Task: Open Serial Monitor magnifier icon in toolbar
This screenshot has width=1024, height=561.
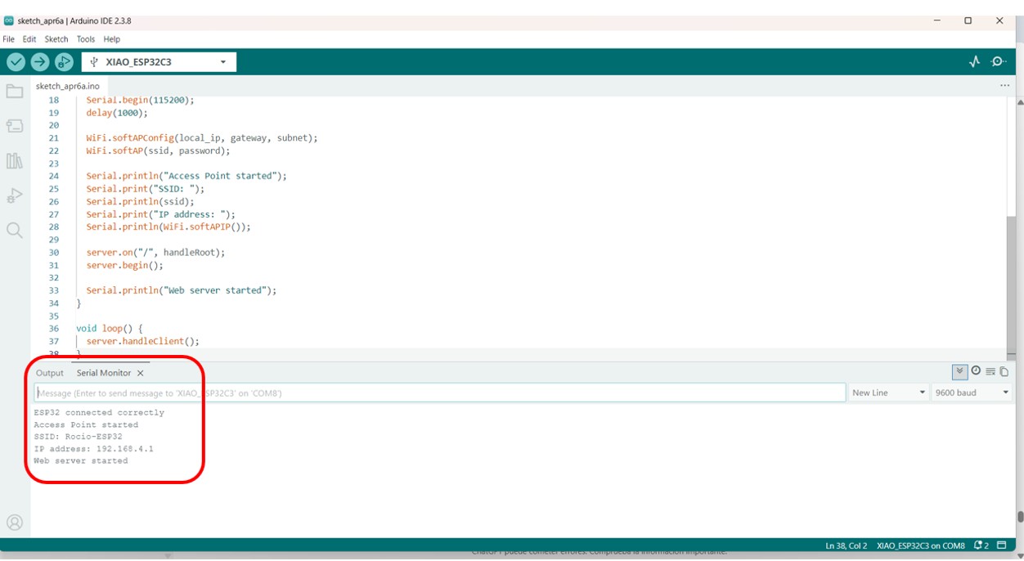Action: 999,61
